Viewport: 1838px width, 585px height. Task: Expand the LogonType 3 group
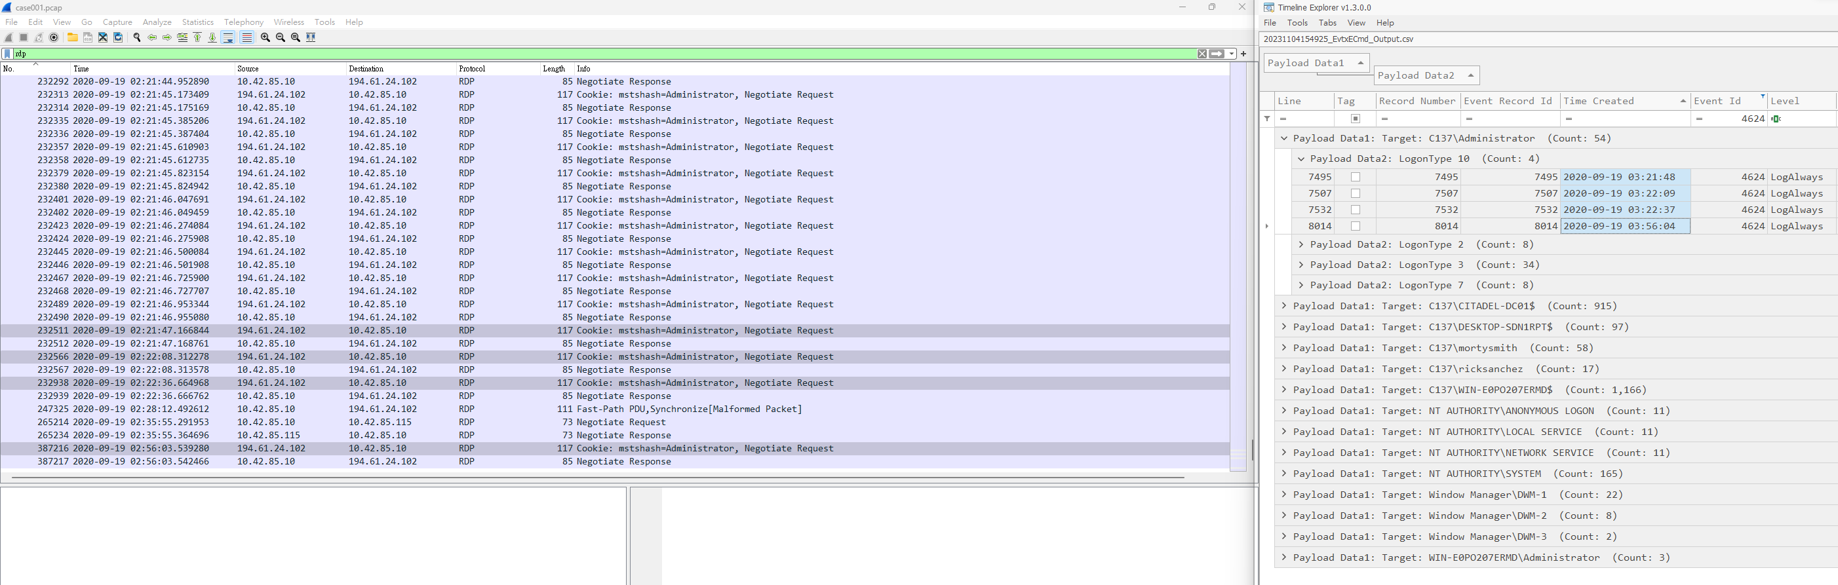1301,265
